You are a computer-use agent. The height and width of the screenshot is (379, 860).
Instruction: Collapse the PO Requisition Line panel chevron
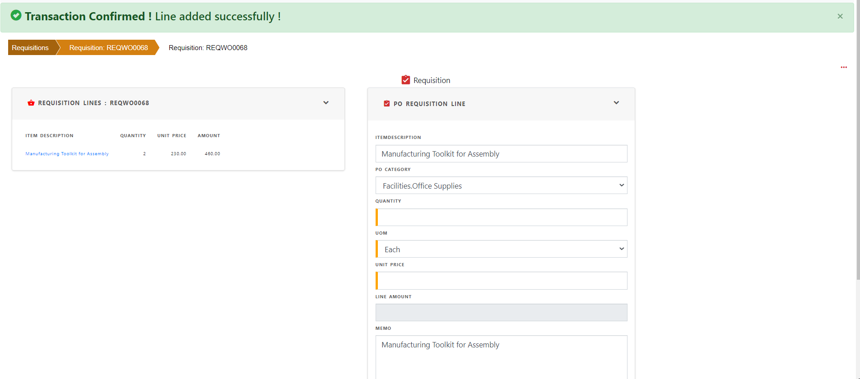point(616,103)
